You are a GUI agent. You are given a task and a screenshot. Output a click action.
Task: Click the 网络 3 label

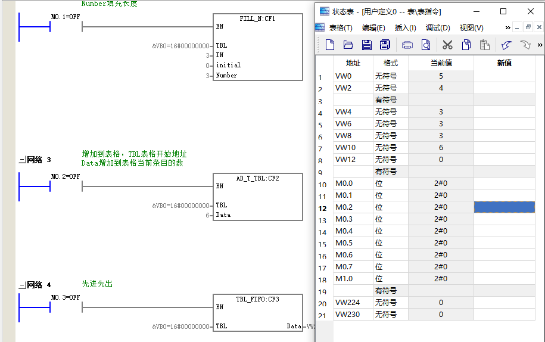click(x=39, y=160)
